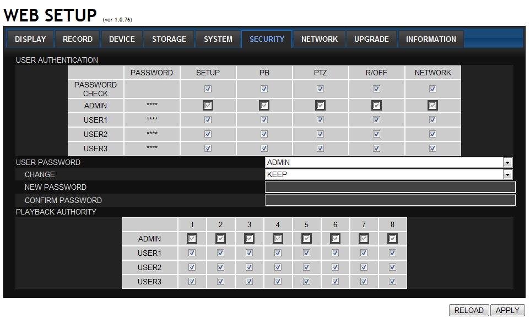530x324 pixels.
Task: Open the CHANGE dropdown showing KEEP
Action: tap(389, 174)
